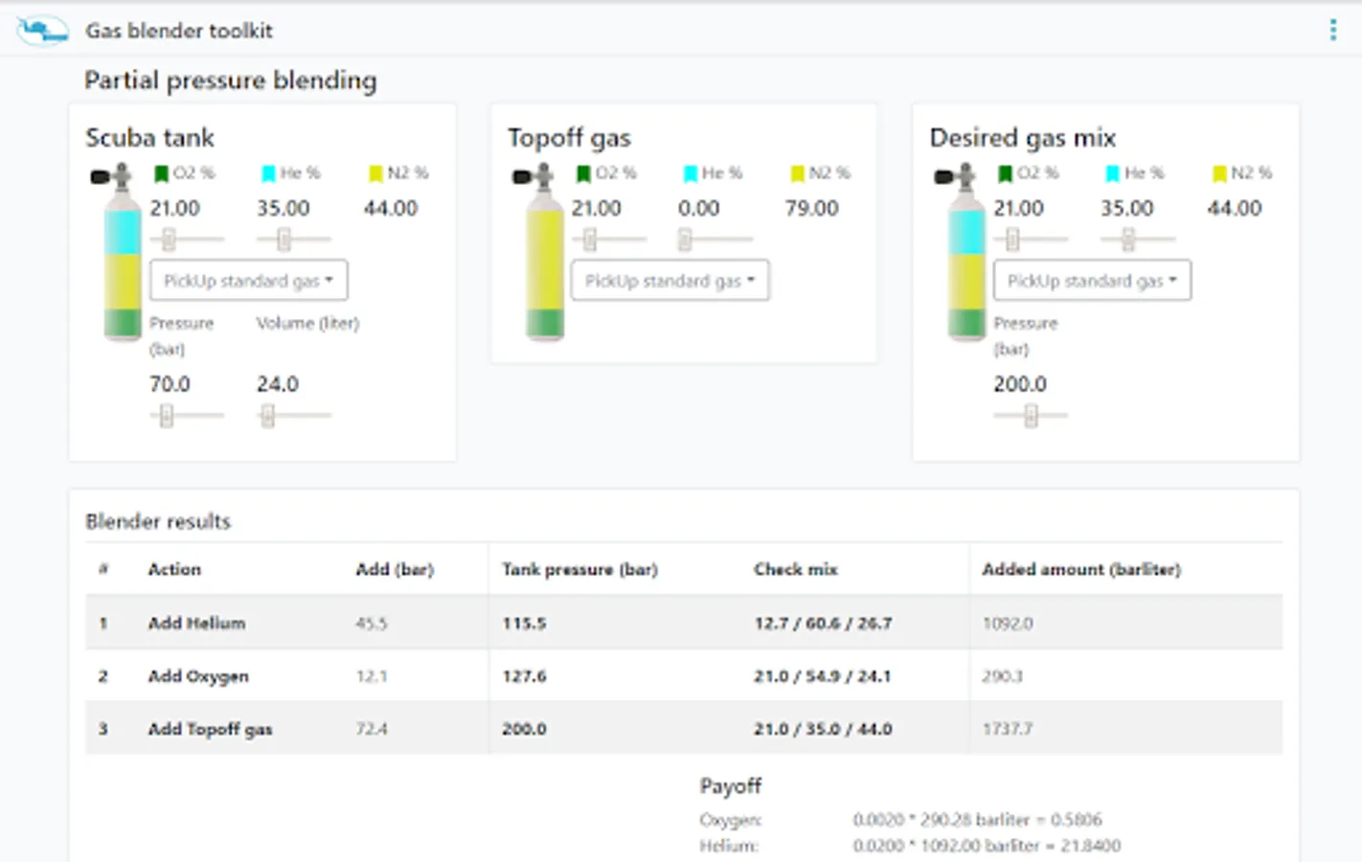Image resolution: width=1362 pixels, height=862 pixels.
Task: Select the Add Helium row action
Action: point(196,623)
